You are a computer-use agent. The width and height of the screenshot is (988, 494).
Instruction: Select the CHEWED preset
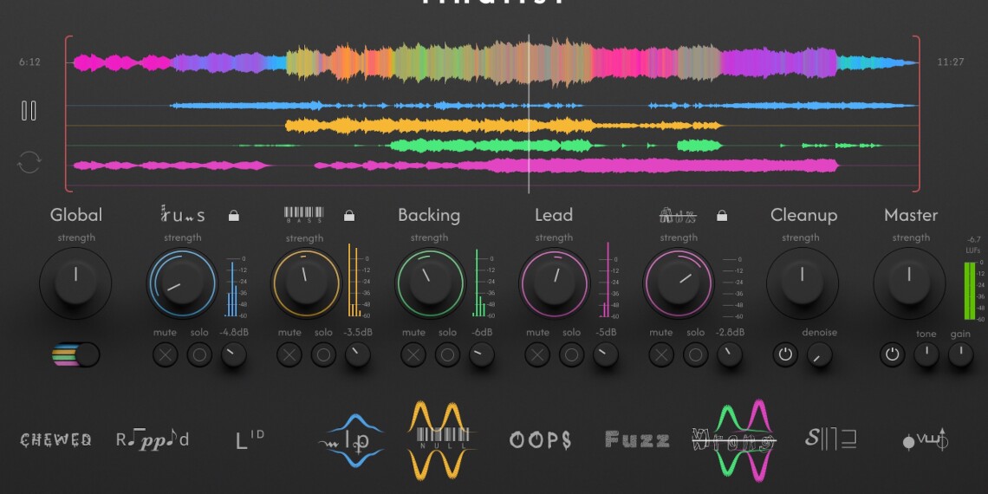click(x=55, y=440)
